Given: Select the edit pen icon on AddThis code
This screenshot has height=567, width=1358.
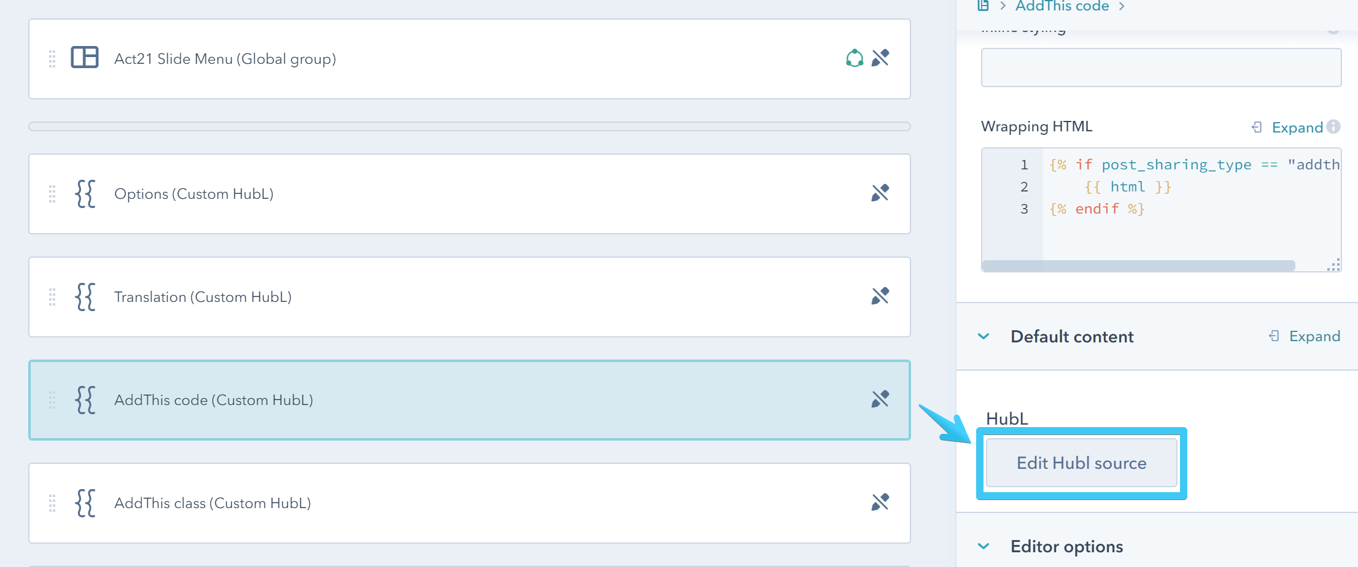Looking at the screenshot, I should (x=881, y=399).
